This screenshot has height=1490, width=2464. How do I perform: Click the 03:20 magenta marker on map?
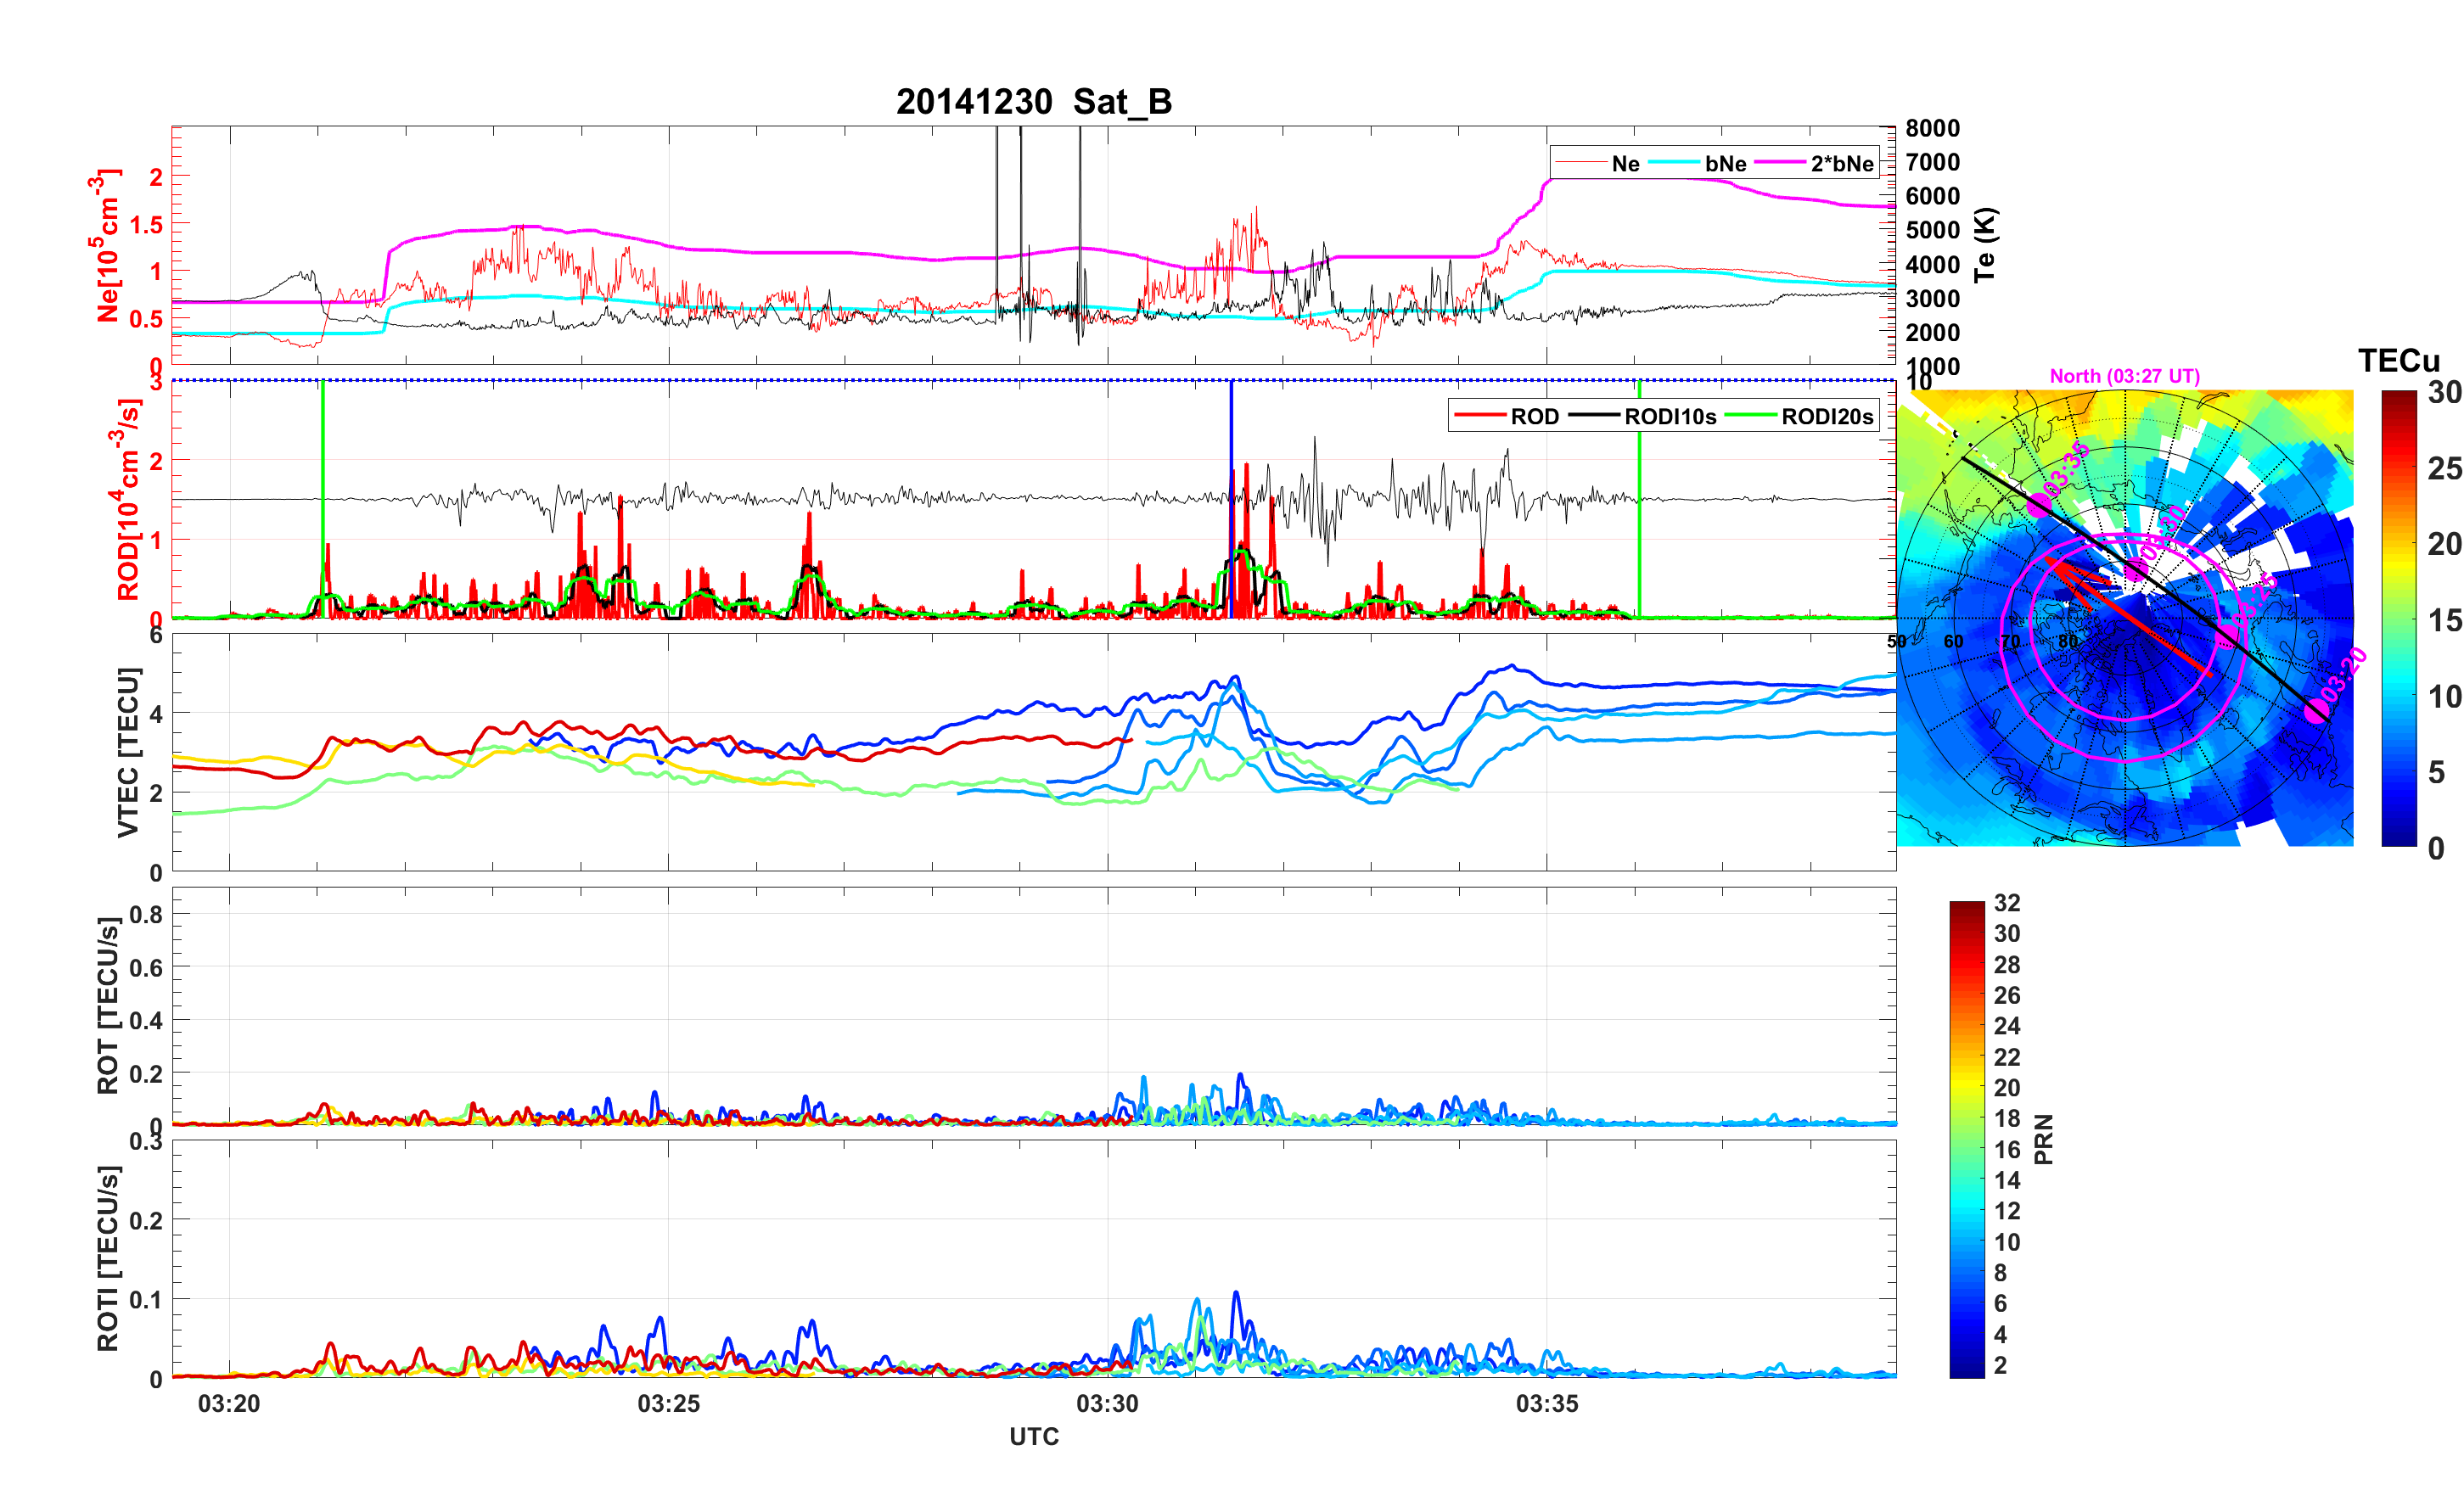[2316, 711]
